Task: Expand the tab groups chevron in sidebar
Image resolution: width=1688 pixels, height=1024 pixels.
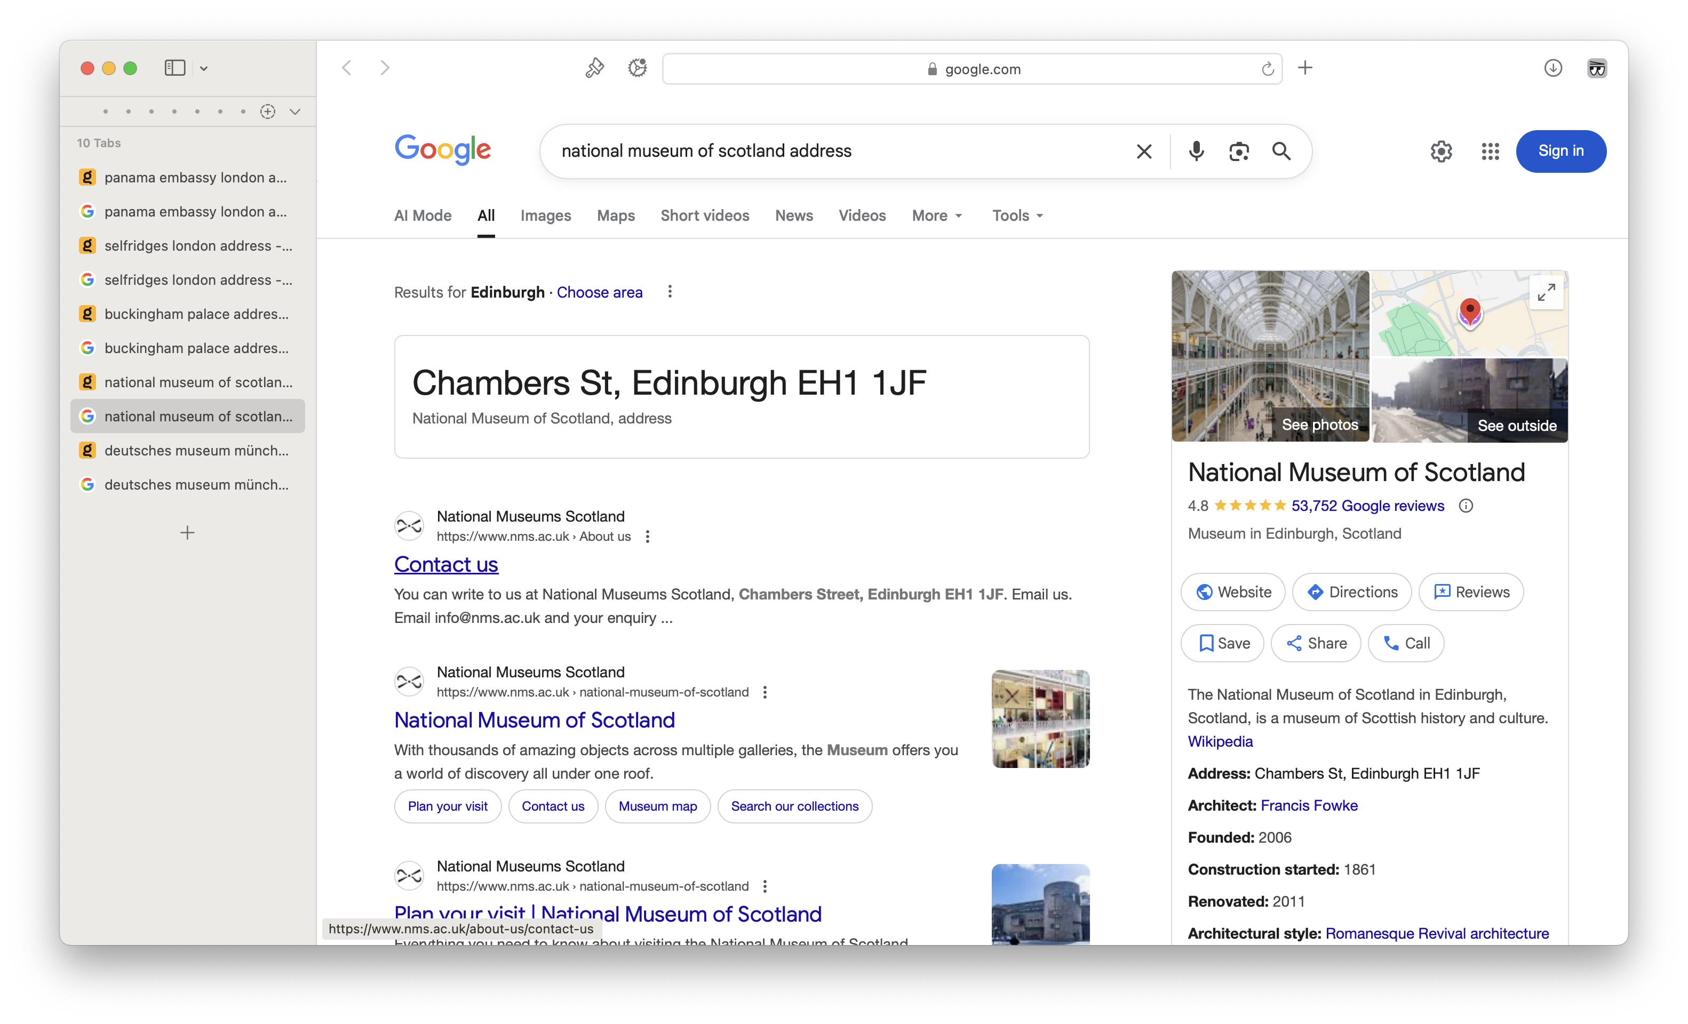Action: [x=295, y=111]
